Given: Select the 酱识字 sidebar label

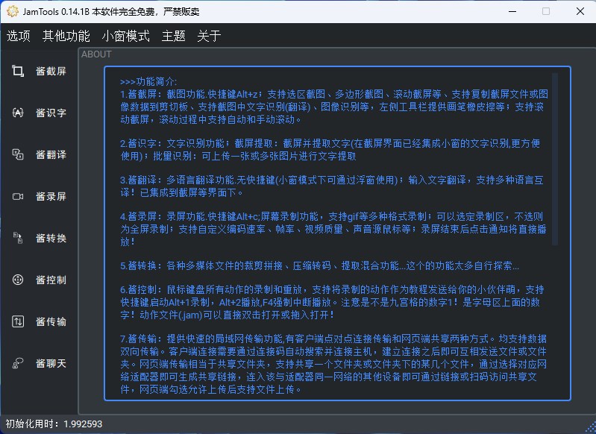Looking at the screenshot, I should [51, 113].
